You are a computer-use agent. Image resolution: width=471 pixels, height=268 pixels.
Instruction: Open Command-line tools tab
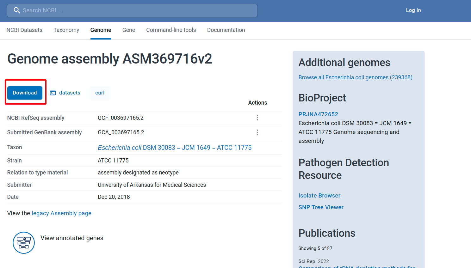(171, 30)
